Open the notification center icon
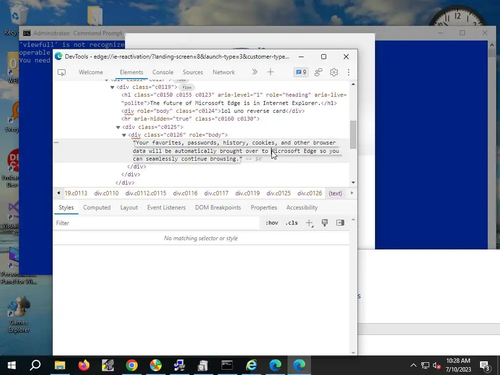This screenshot has width=500, height=375. pos(485,366)
